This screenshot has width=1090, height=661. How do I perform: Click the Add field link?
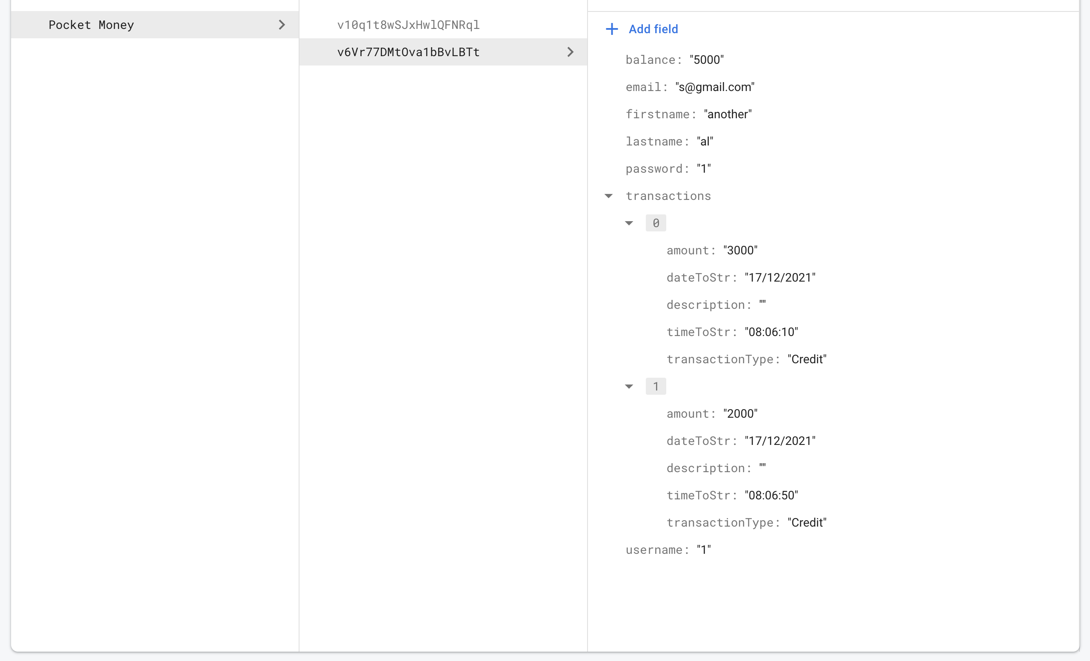[653, 29]
